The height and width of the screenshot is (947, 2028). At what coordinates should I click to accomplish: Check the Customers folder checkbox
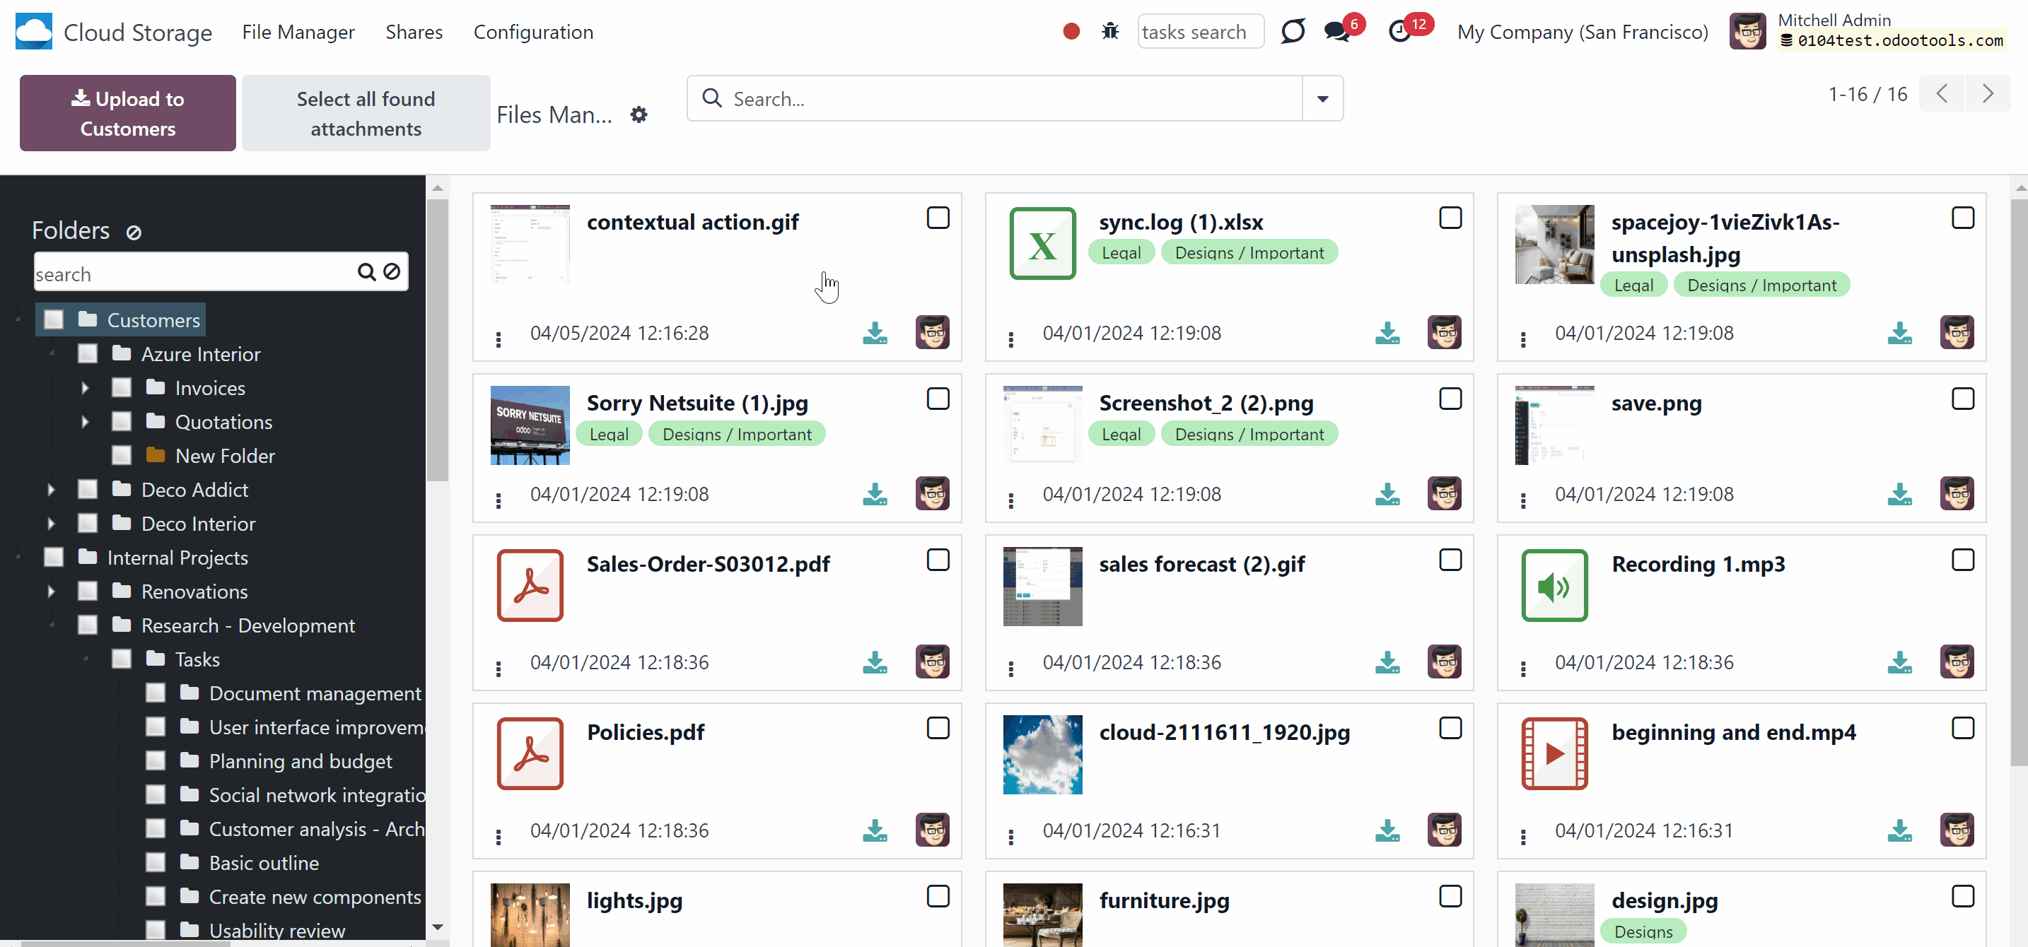pyautogui.click(x=54, y=320)
